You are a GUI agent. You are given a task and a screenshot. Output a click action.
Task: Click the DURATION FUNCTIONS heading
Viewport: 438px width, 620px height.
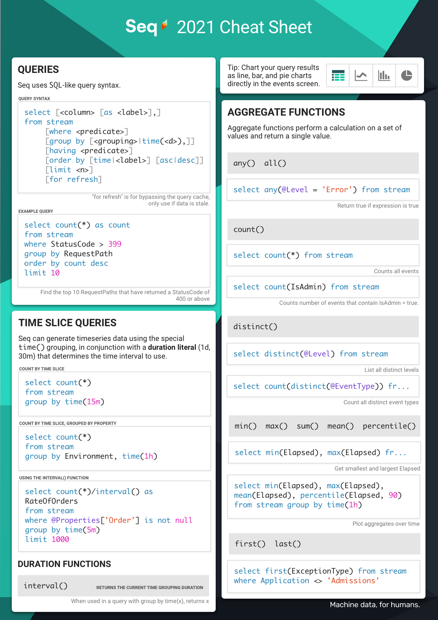64,564
